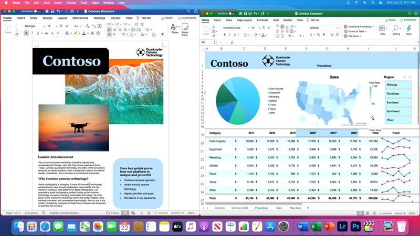Open Mailings tab in Word
This screenshot has height=236, width=420.
[99, 18]
